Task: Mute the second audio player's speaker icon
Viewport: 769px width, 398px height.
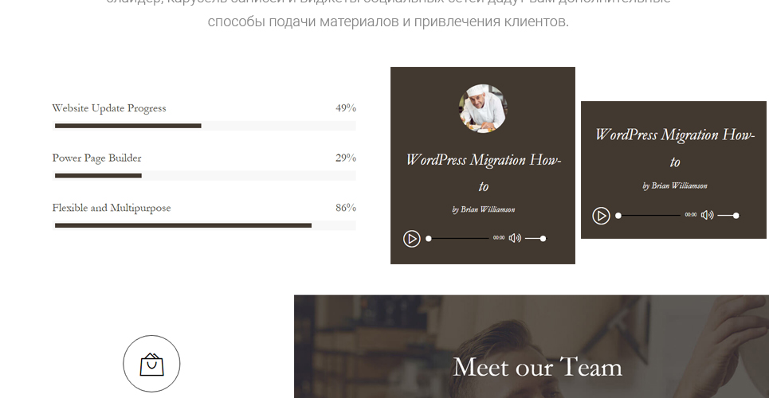Action: pos(707,215)
